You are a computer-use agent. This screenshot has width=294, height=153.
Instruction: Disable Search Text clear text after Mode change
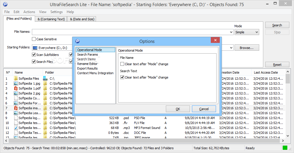122,77
